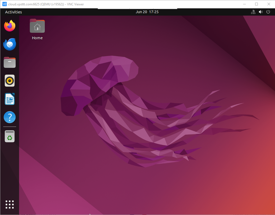The image size is (275, 215).
Task: Close the VNC Viewer window
Action: coord(269,4)
